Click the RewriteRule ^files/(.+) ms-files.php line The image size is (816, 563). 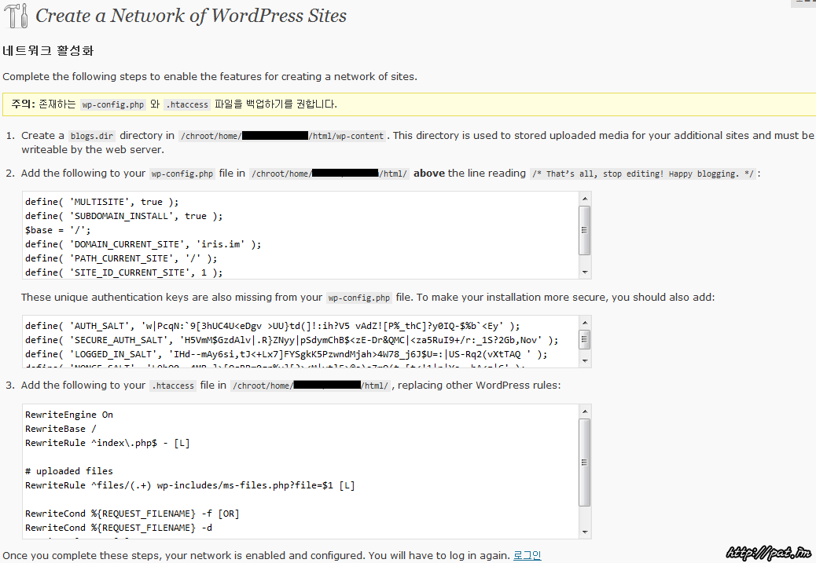tap(190, 485)
